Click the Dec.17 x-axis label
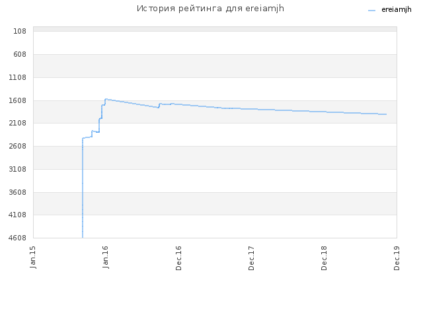Viewport: 423px width, 317px height. tap(251, 258)
